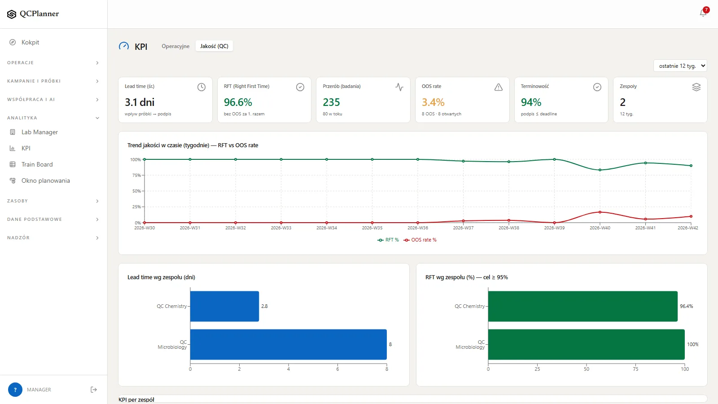
Task: Expand the WSPÓŁPRACA I AI section
Action: (x=53, y=100)
